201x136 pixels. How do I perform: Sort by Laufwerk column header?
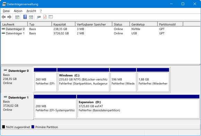(14, 24)
